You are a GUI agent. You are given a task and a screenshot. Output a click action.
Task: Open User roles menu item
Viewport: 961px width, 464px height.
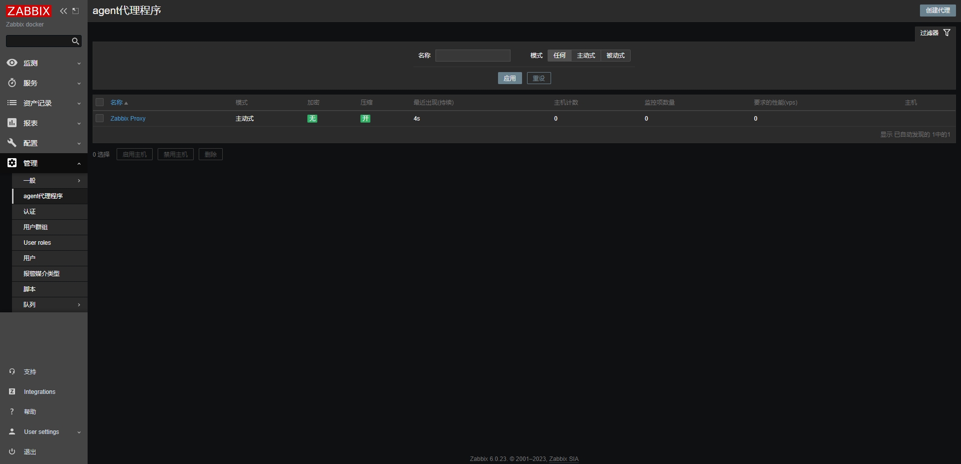[x=50, y=243]
